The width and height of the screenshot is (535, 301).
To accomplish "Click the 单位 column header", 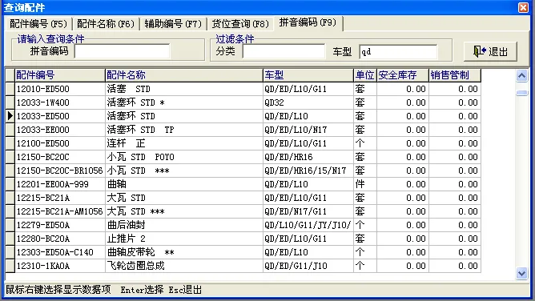I will 365,75.
